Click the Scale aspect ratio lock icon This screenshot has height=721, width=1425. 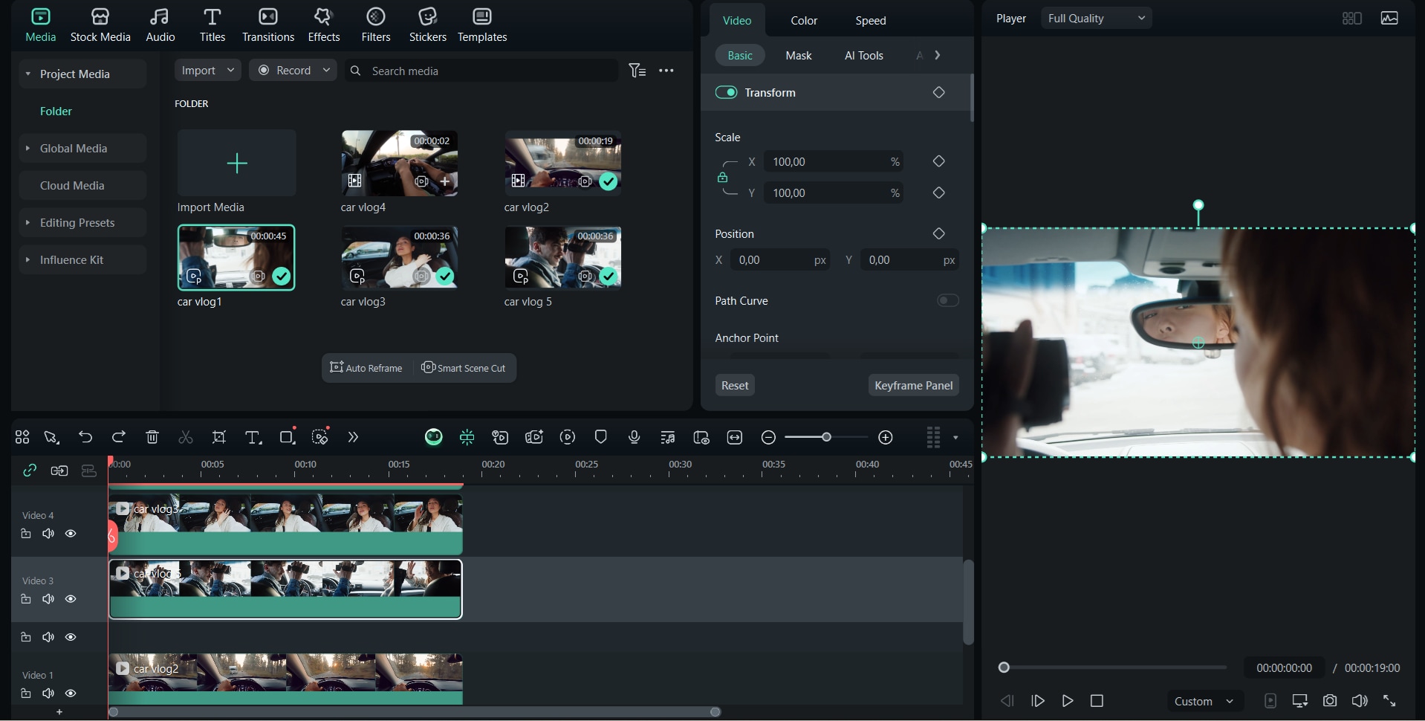tap(722, 178)
